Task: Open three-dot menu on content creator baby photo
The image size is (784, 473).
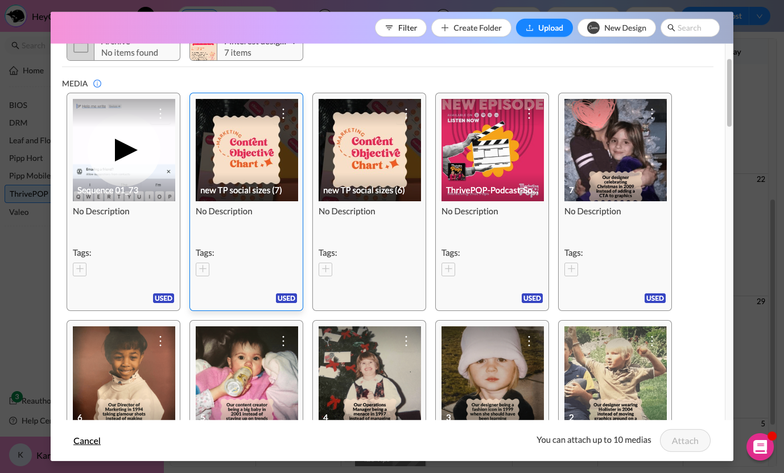Action: tap(283, 341)
